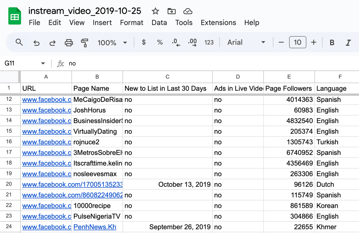Open the facebook link in row 20
The width and height of the screenshot is (359, 233).
pyautogui.click(x=73, y=184)
